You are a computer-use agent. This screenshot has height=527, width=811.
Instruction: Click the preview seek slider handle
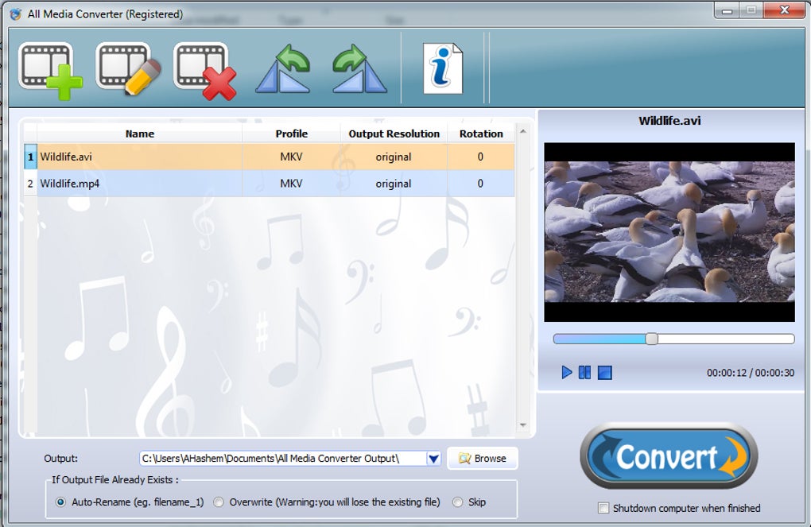click(652, 339)
